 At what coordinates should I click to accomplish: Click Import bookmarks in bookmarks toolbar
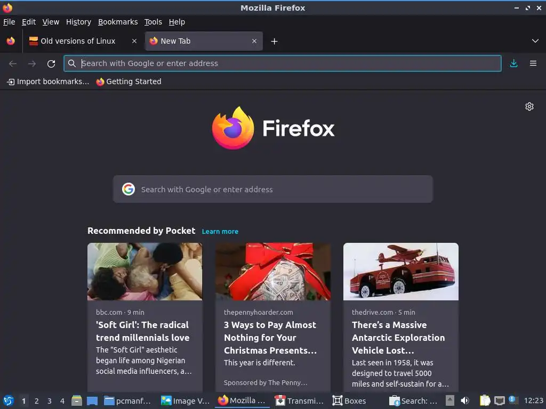coord(48,81)
